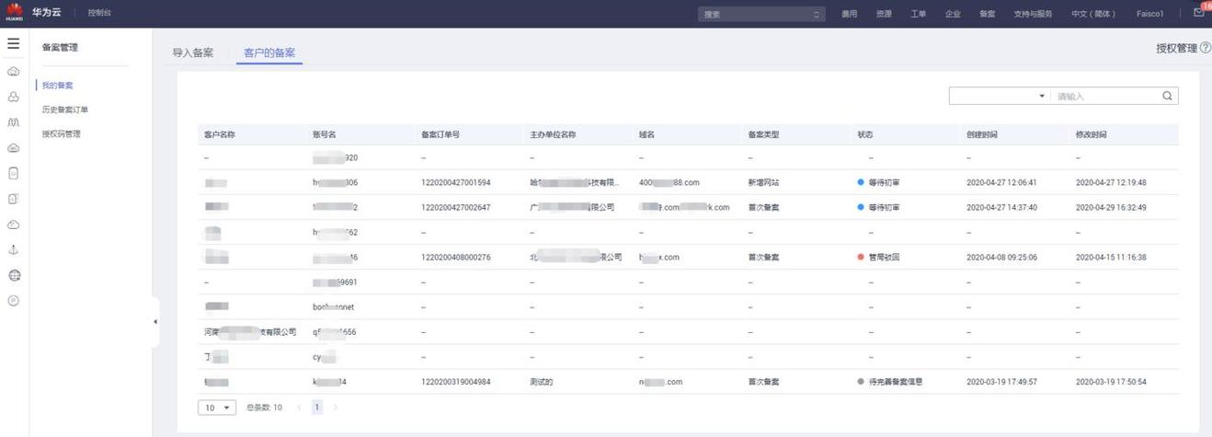Go to next page arrow in pagination

(x=335, y=407)
